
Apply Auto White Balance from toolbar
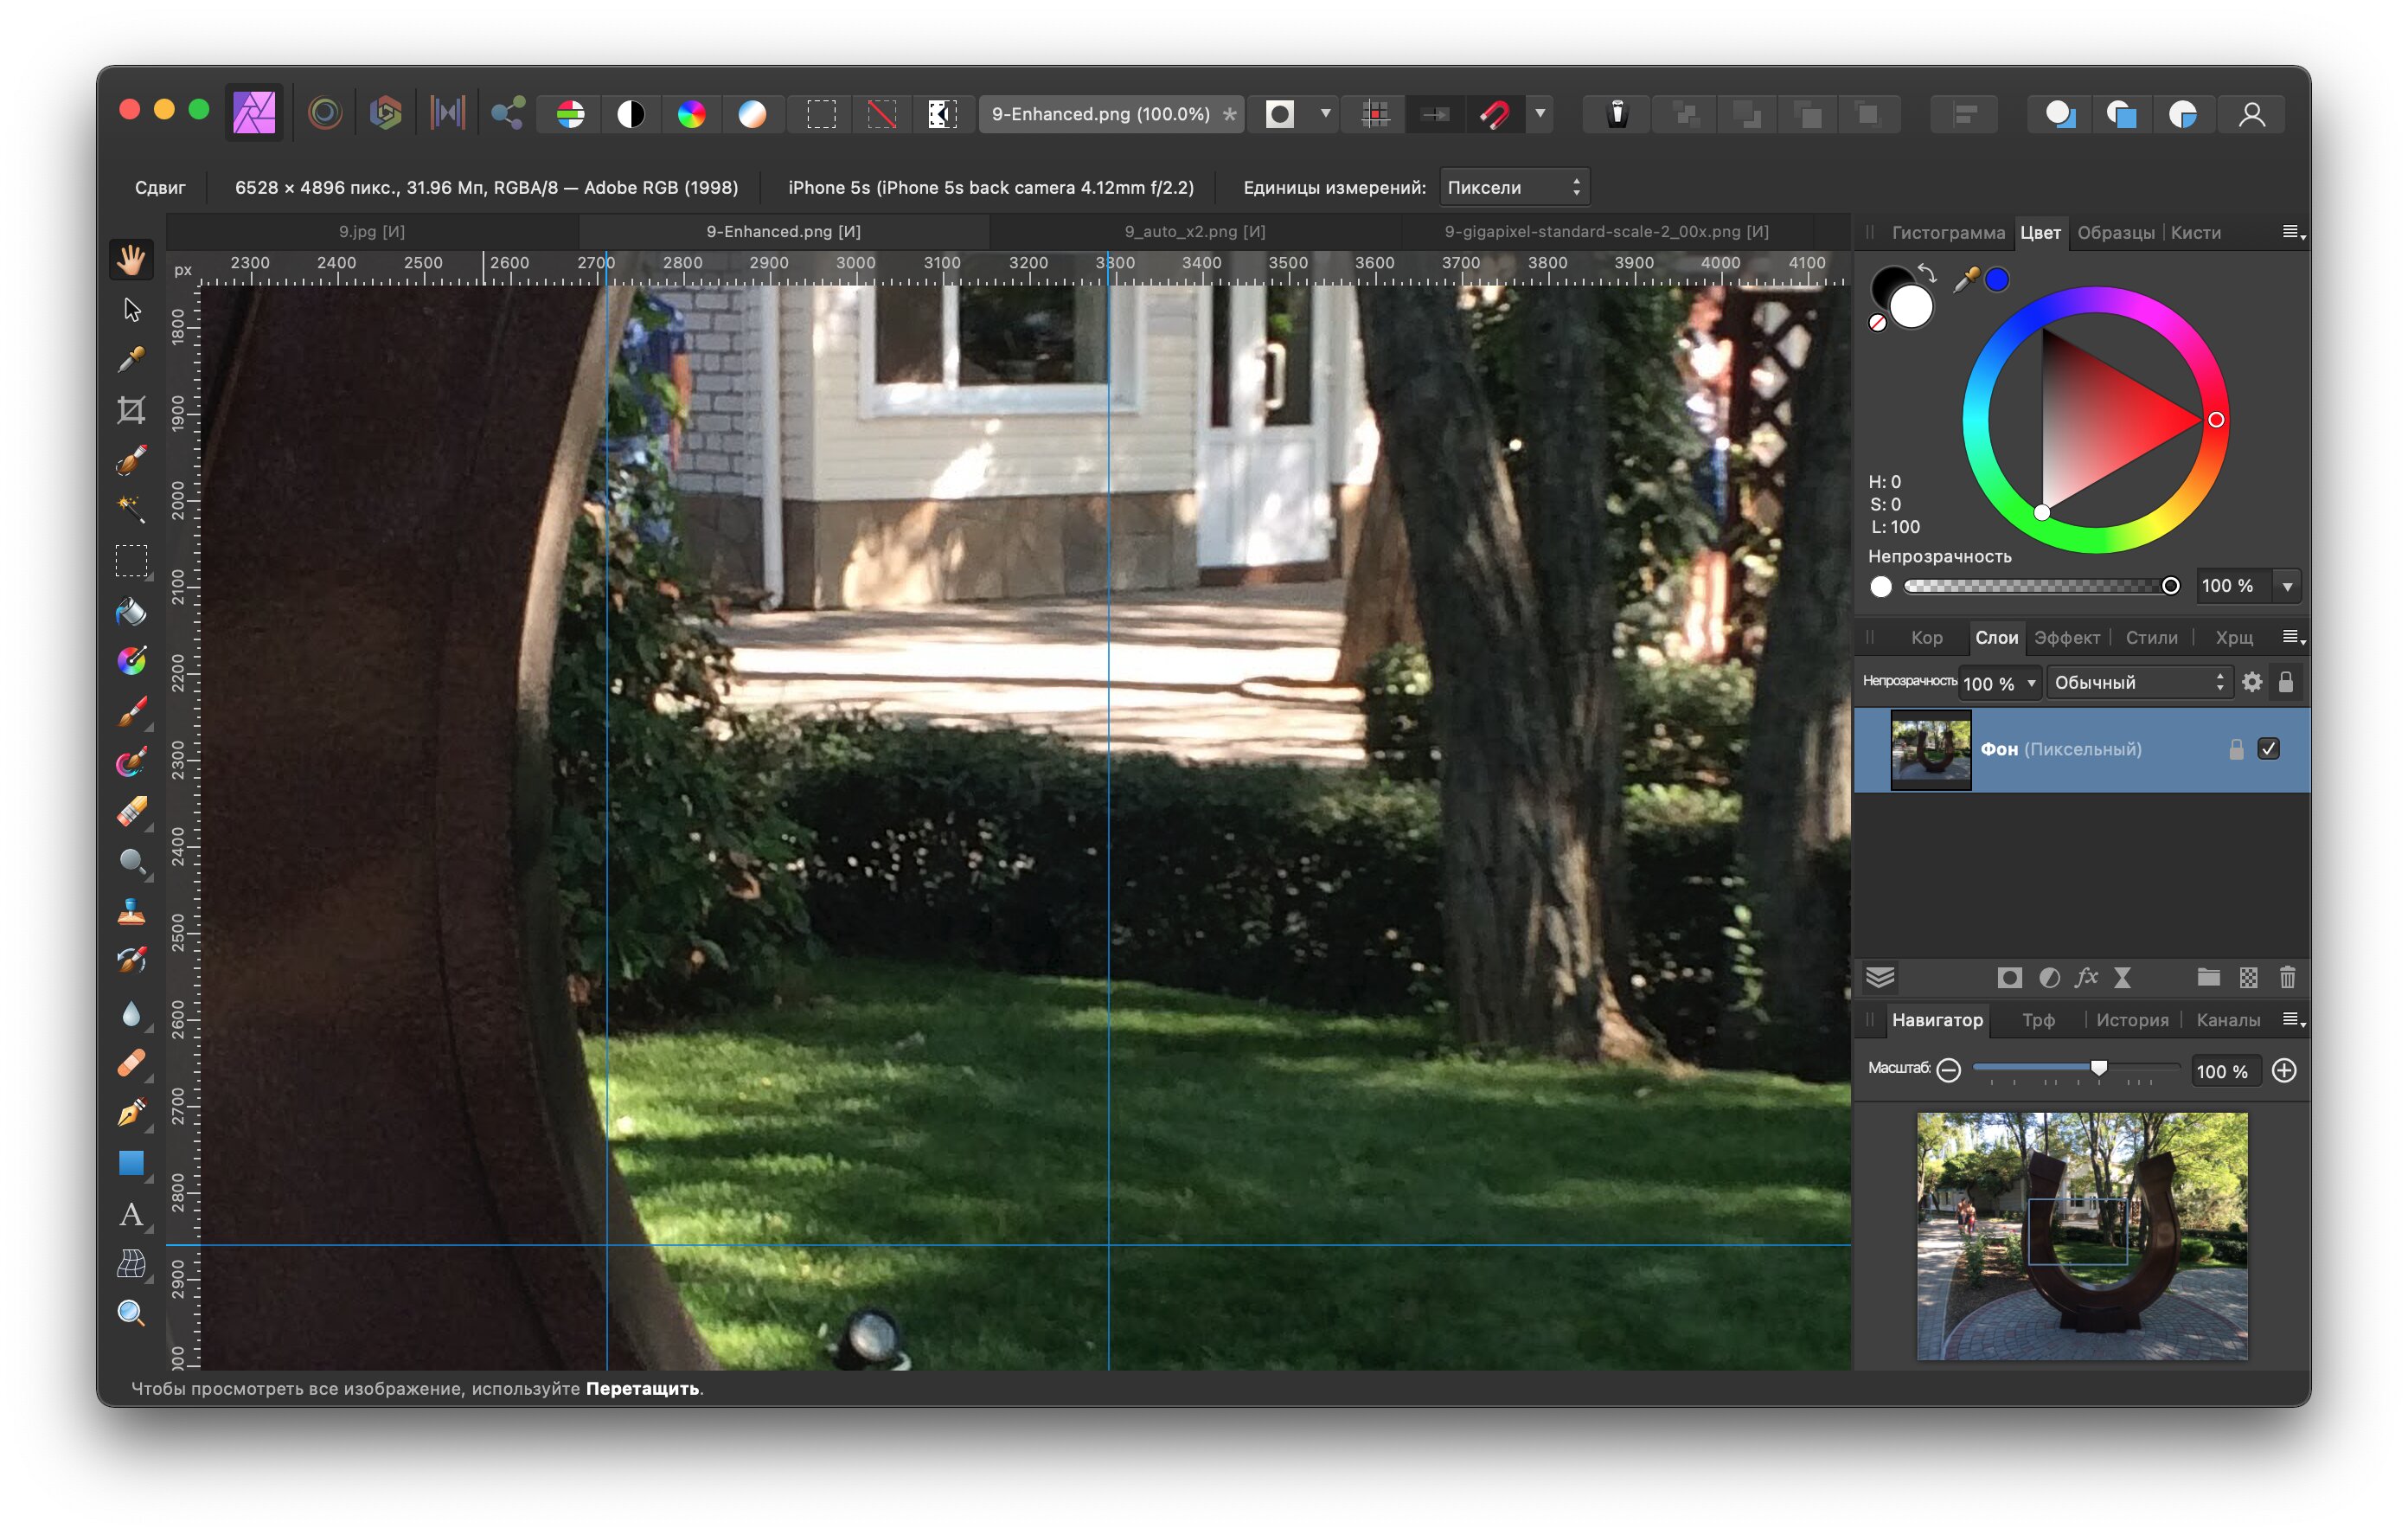click(x=752, y=114)
